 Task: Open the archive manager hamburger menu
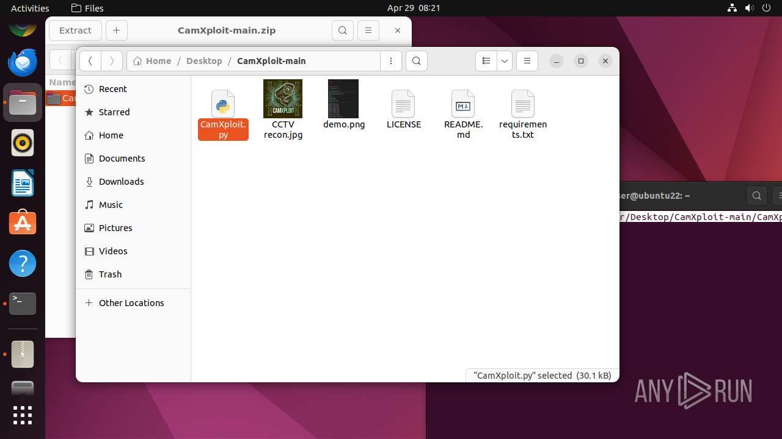(x=368, y=30)
